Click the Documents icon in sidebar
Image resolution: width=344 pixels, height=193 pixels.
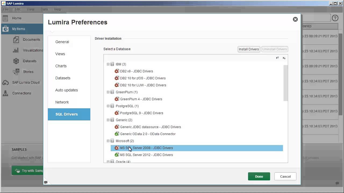coord(16,40)
